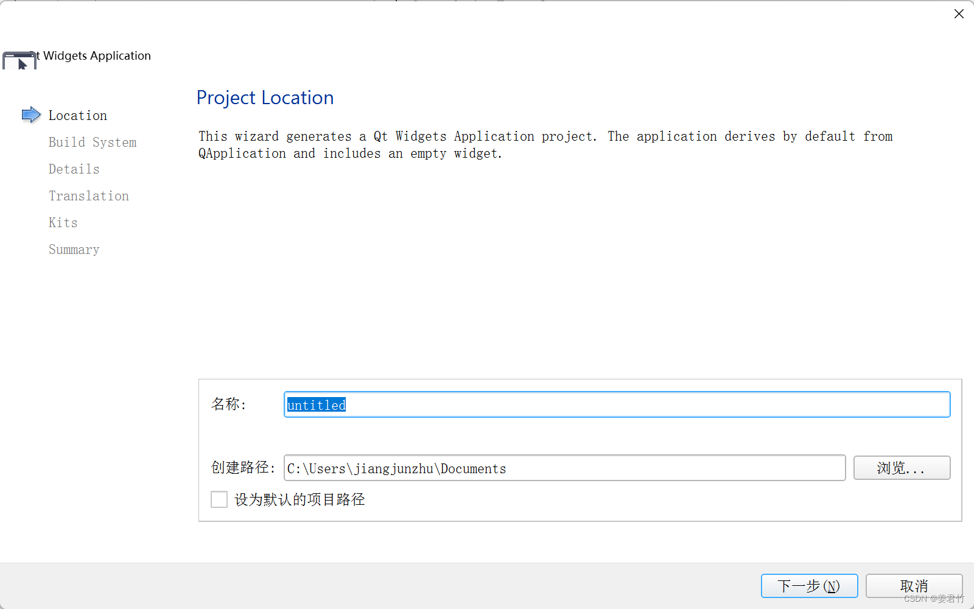Enable default project path checkbox
This screenshot has height=609, width=974.
219,499
